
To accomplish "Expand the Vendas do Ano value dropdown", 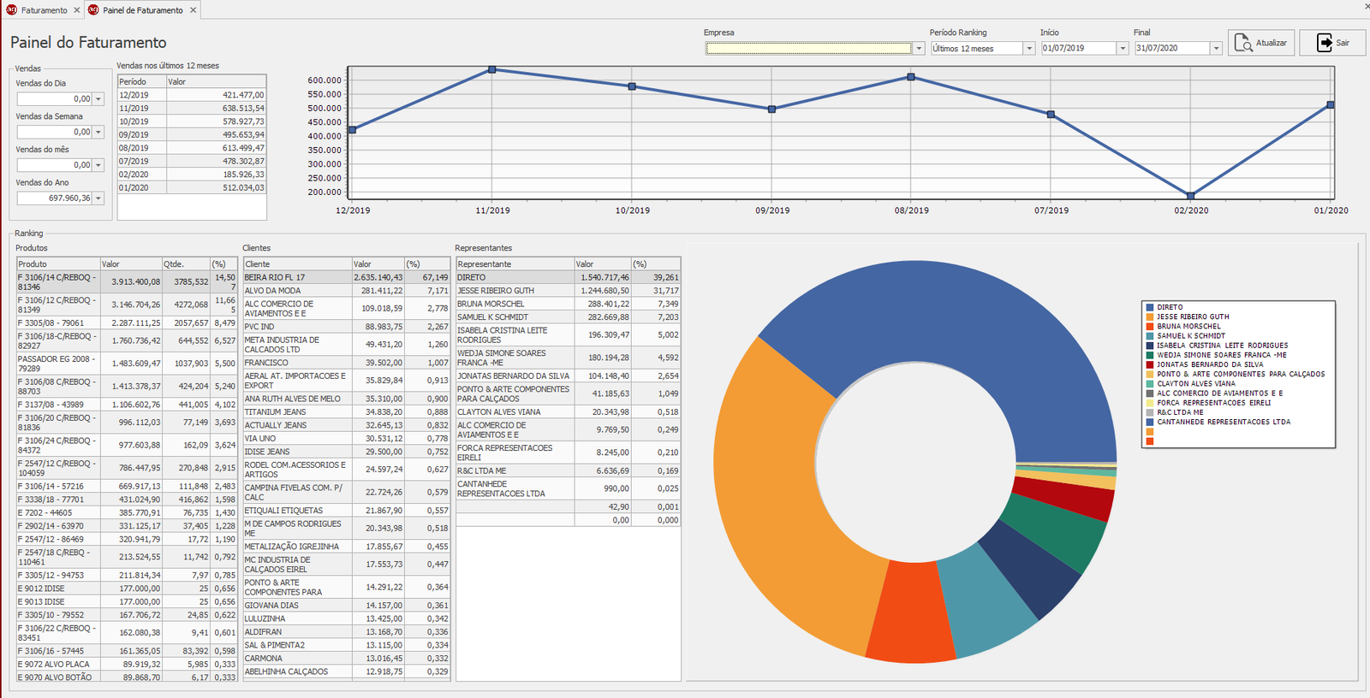I will coord(98,198).
